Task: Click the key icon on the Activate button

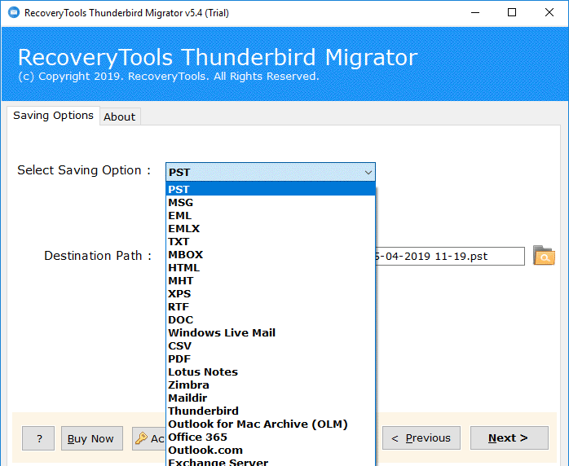Action: click(x=141, y=438)
